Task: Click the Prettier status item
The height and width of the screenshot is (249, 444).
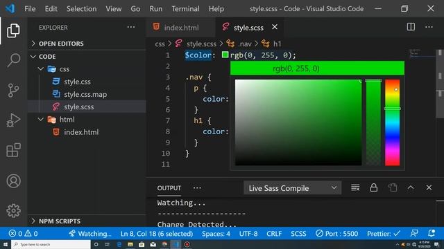Action: coord(384,234)
